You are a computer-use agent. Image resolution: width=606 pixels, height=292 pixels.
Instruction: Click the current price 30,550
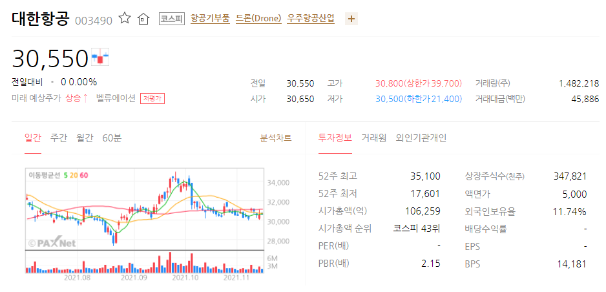pyautogui.click(x=50, y=58)
